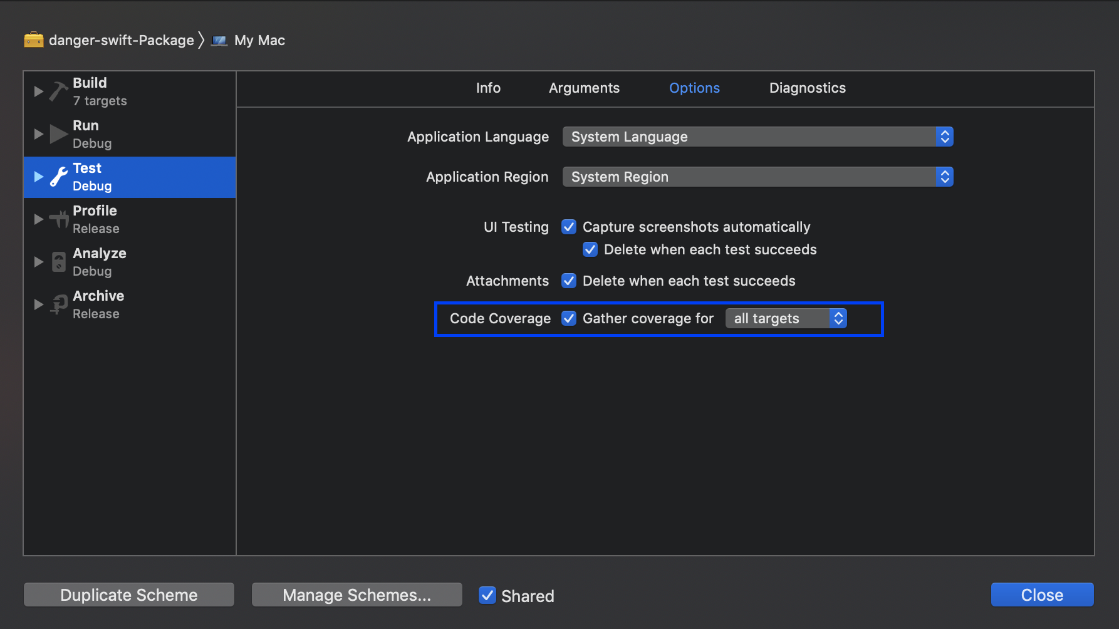The height and width of the screenshot is (629, 1119).
Task: Disable Capture screenshots automatically checkbox
Action: coord(569,227)
